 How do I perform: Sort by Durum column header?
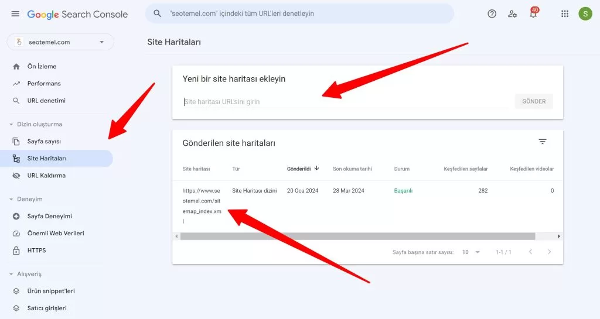402,169
